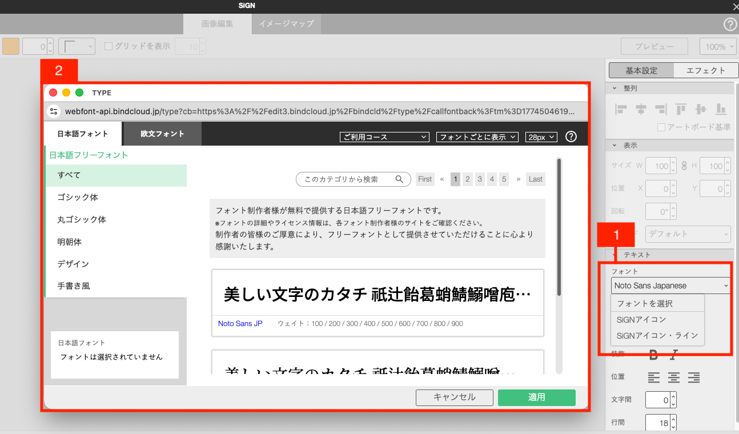Select the center text alignment icon

point(674,377)
